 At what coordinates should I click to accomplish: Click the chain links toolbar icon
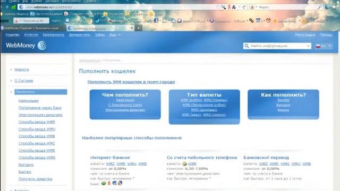[251, 21]
